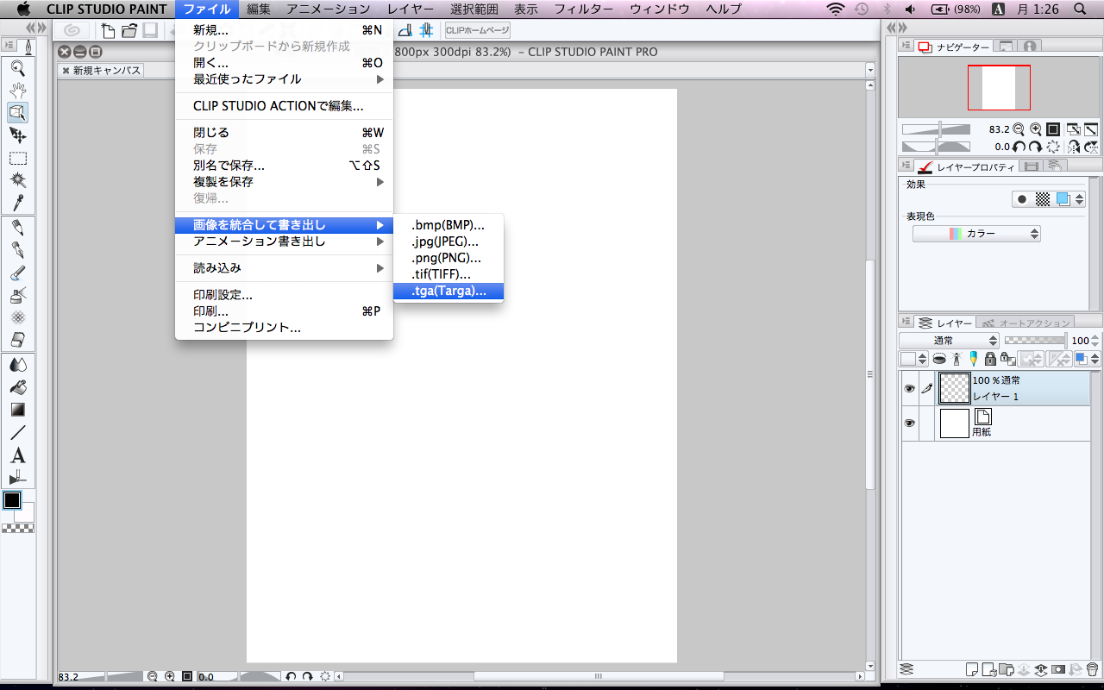Viewport: 1104px width, 690px height.
Task: Select the Correct Line tool
Action: click(x=17, y=478)
